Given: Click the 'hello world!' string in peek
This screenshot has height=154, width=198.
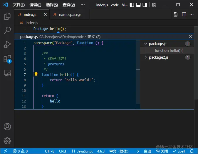Looking at the screenshot, I should (79, 80).
